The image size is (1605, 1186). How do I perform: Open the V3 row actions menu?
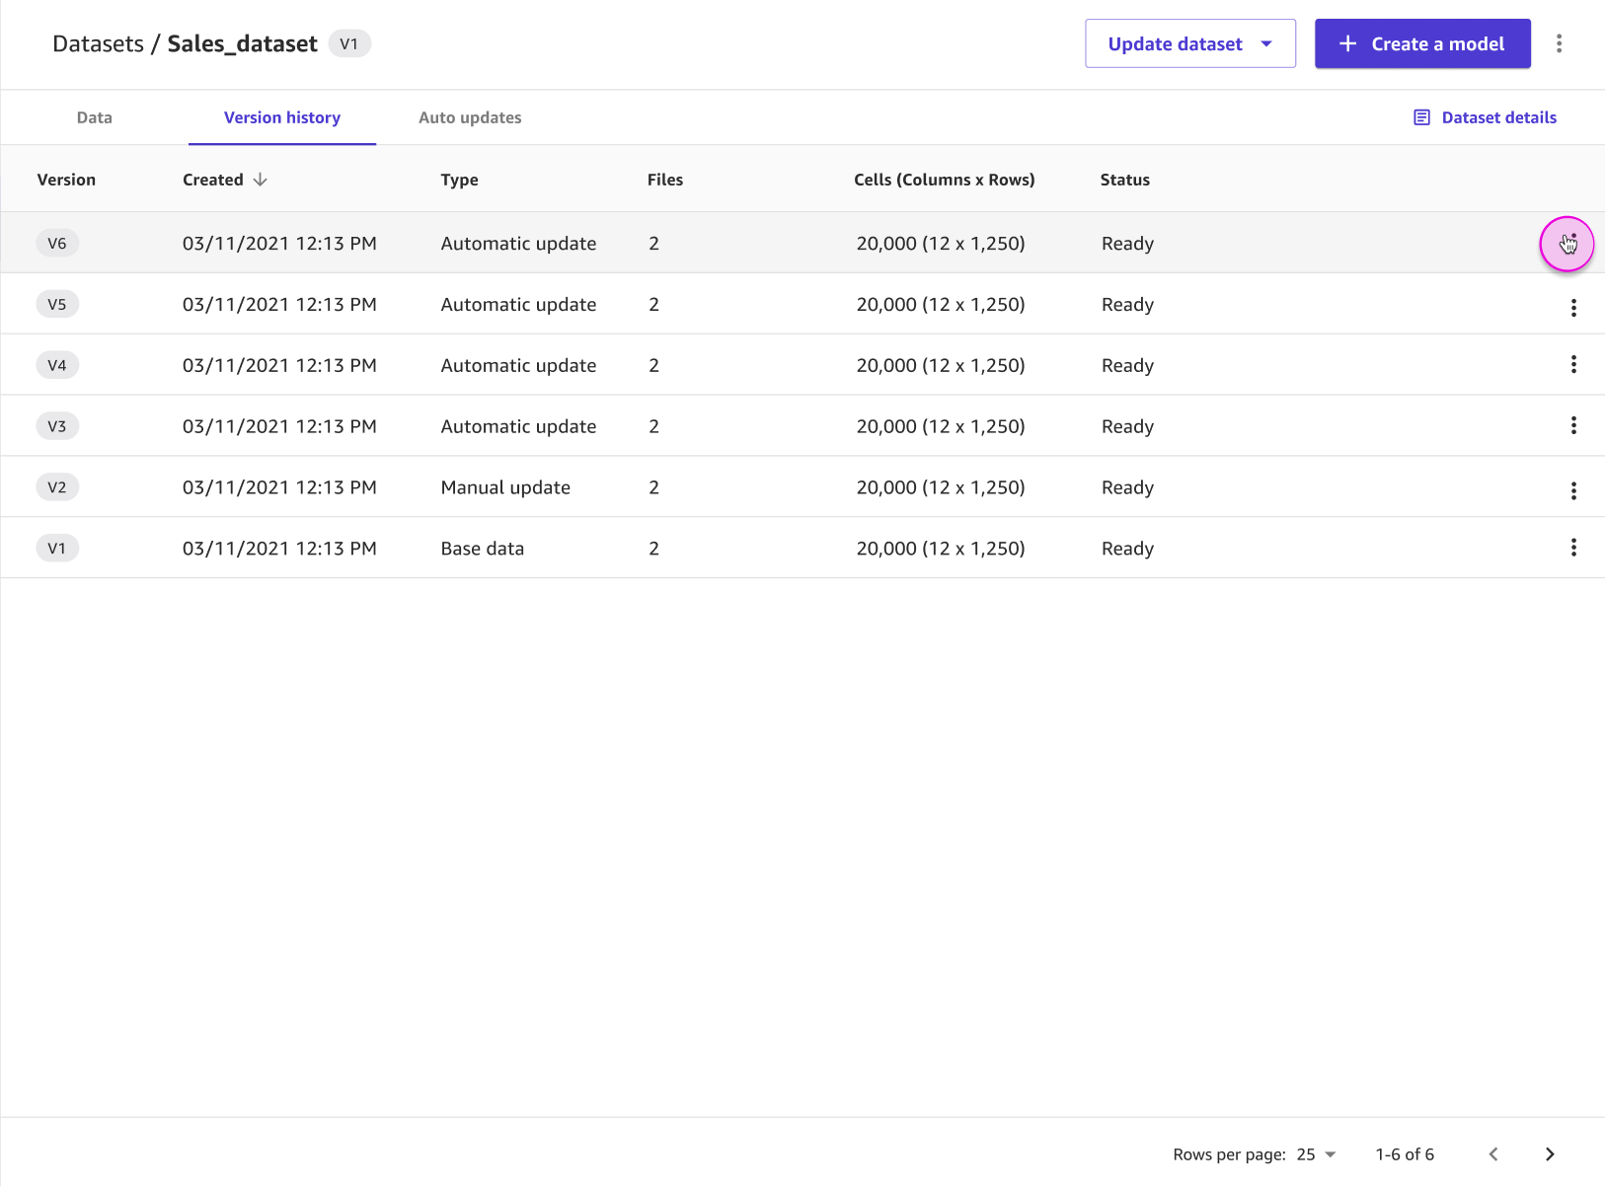click(x=1573, y=425)
